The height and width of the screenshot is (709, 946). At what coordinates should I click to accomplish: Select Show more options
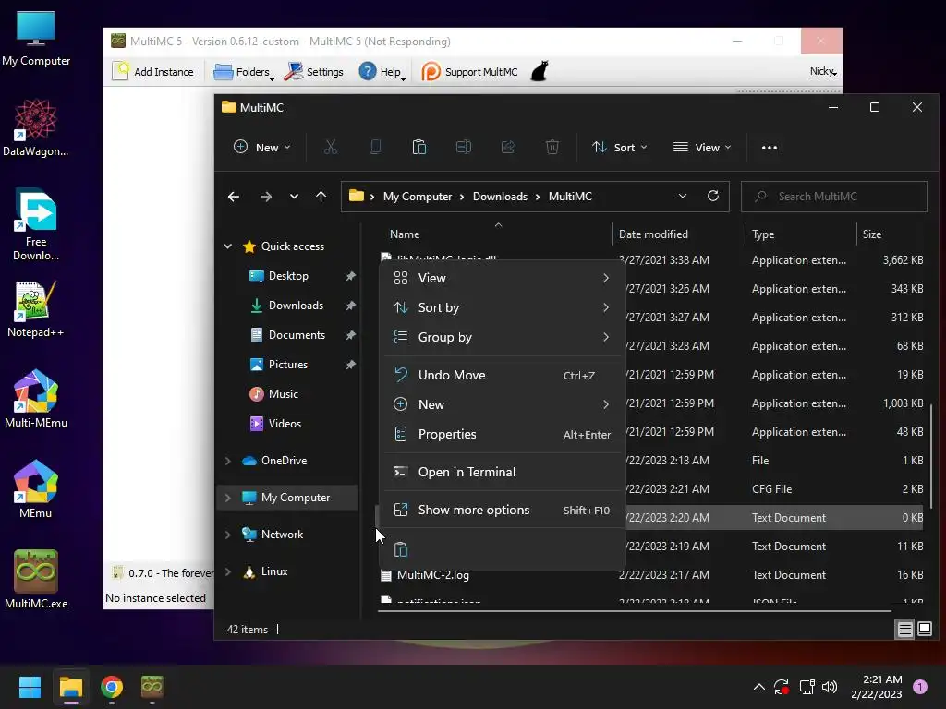(x=502, y=510)
